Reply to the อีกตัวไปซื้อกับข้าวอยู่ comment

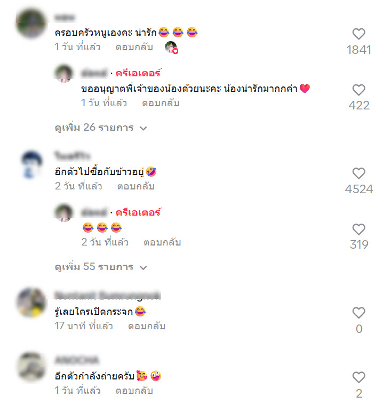tap(135, 186)
